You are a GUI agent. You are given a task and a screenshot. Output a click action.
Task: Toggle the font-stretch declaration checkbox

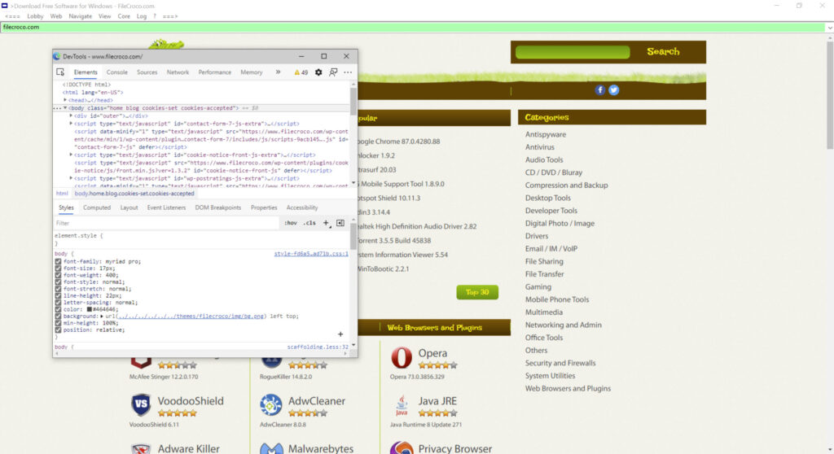coord(58,289)
